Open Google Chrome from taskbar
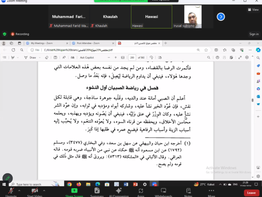The image size is (262, 197). pos(69,184)
